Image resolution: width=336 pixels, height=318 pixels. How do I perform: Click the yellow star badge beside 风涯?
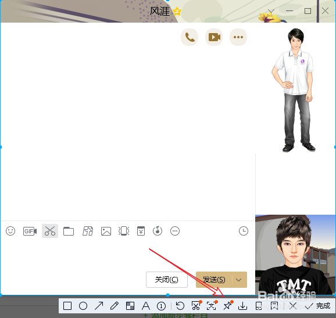(x=177, y=11)
